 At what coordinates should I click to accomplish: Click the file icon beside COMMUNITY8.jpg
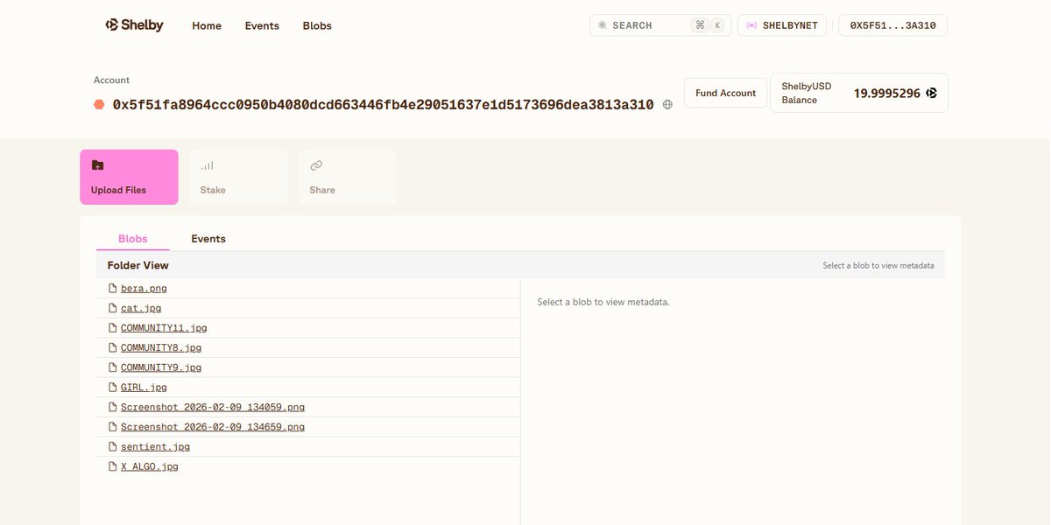(112, 347)
